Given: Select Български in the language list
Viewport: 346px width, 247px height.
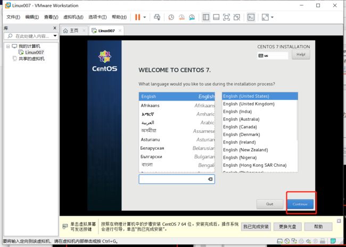Looking at the screenshot, I should tap(177, 157).
